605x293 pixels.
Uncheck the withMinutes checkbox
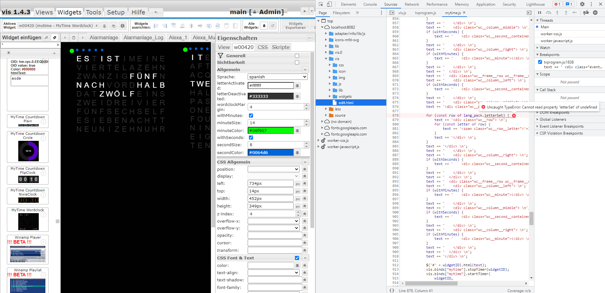(x=251, y=115)
